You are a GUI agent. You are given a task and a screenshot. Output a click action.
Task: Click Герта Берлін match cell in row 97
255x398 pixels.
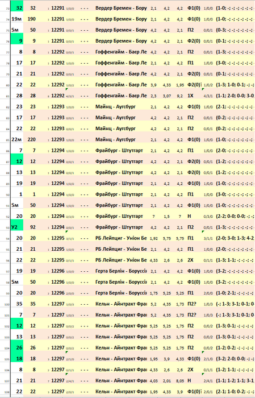(x=121, y=271)
